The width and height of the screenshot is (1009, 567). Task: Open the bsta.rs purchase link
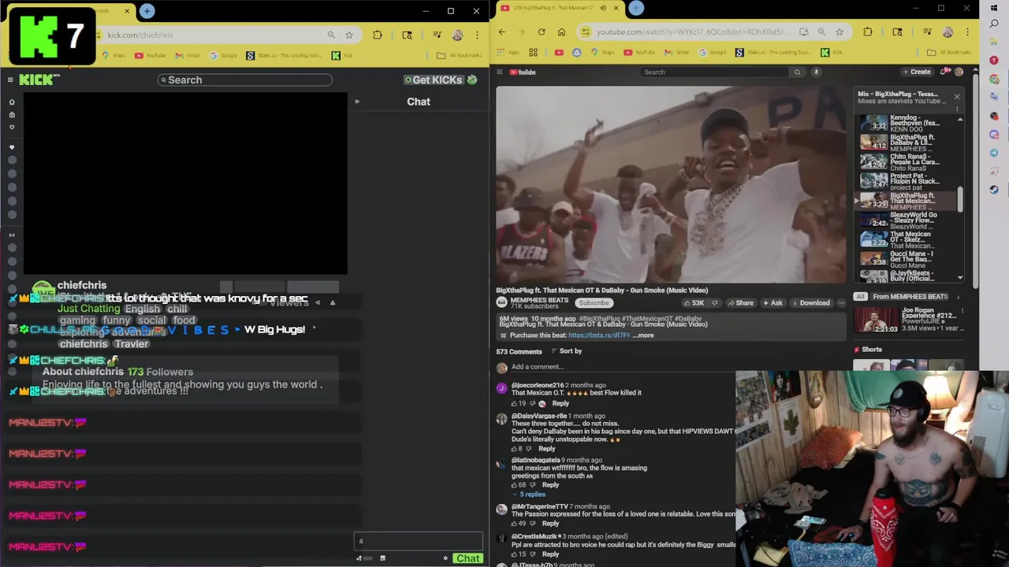click(599, 335)
